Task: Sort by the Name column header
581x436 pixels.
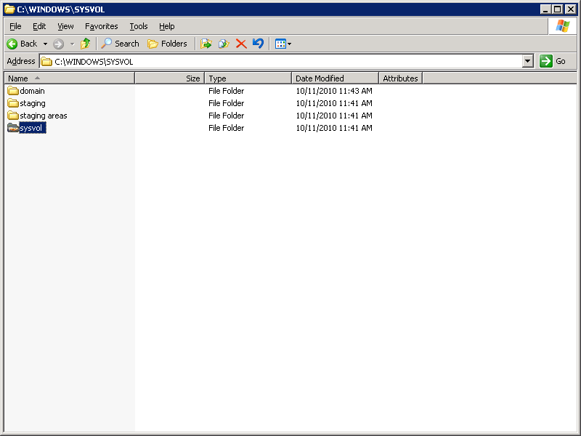Action: (69, 78)
